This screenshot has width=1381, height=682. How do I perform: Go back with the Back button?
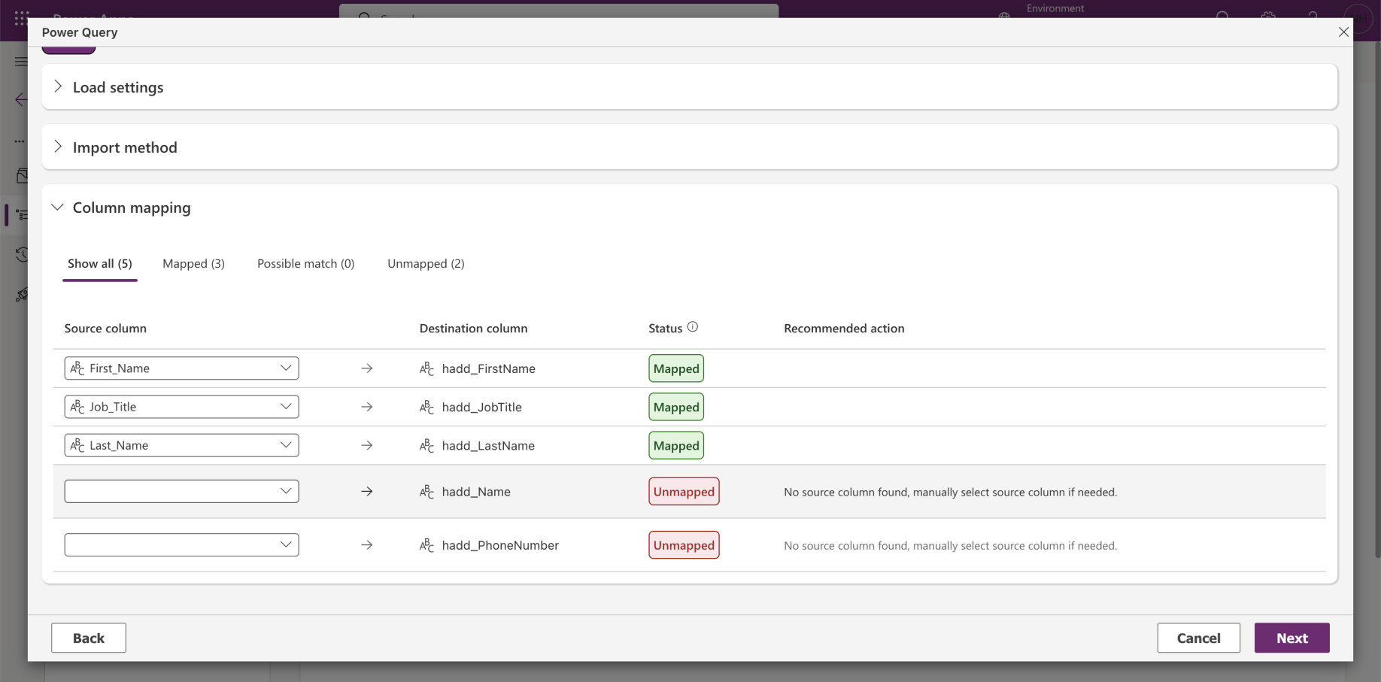(89, 638)
